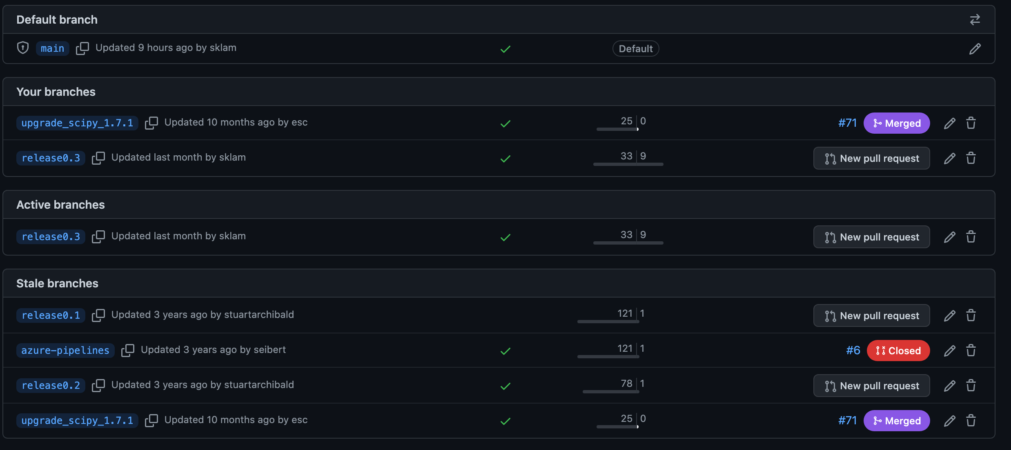The width and height of the screenshot is (1011, 450).
Task: Rename the azure-pipelines branch
Action: point(950,350)
